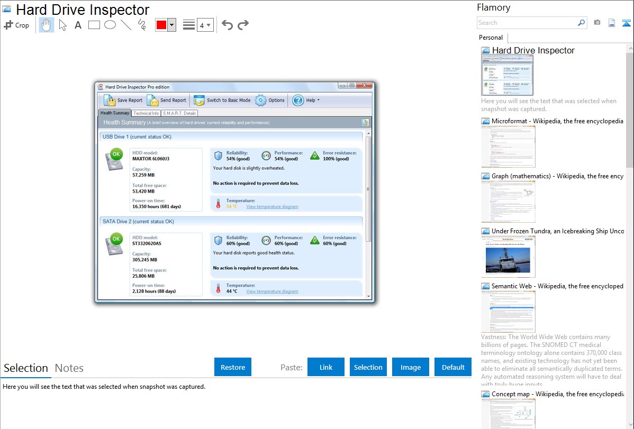Open Hard Drive Inspector snapshot thumbnail
634x429 pixels.
508,75
